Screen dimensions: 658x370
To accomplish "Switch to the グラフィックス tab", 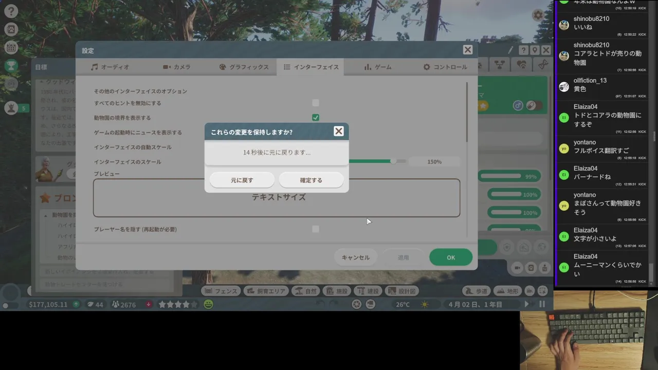I will (243, 67).
